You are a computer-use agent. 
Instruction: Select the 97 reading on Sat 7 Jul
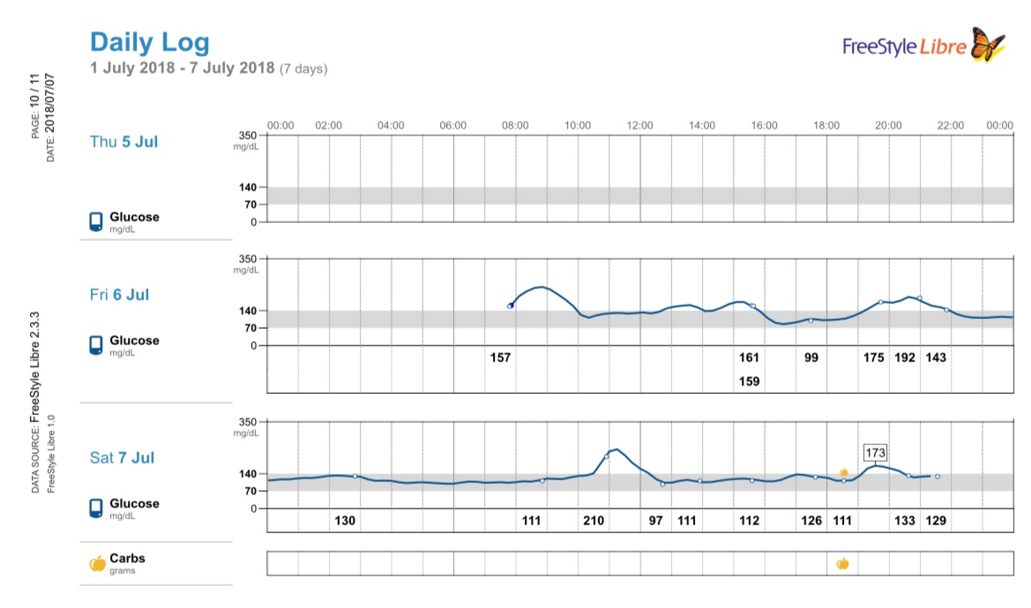655,521
